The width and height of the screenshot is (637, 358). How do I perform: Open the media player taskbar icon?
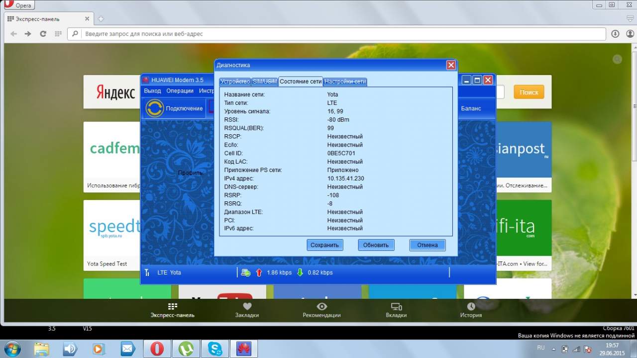tap(99, 349)
